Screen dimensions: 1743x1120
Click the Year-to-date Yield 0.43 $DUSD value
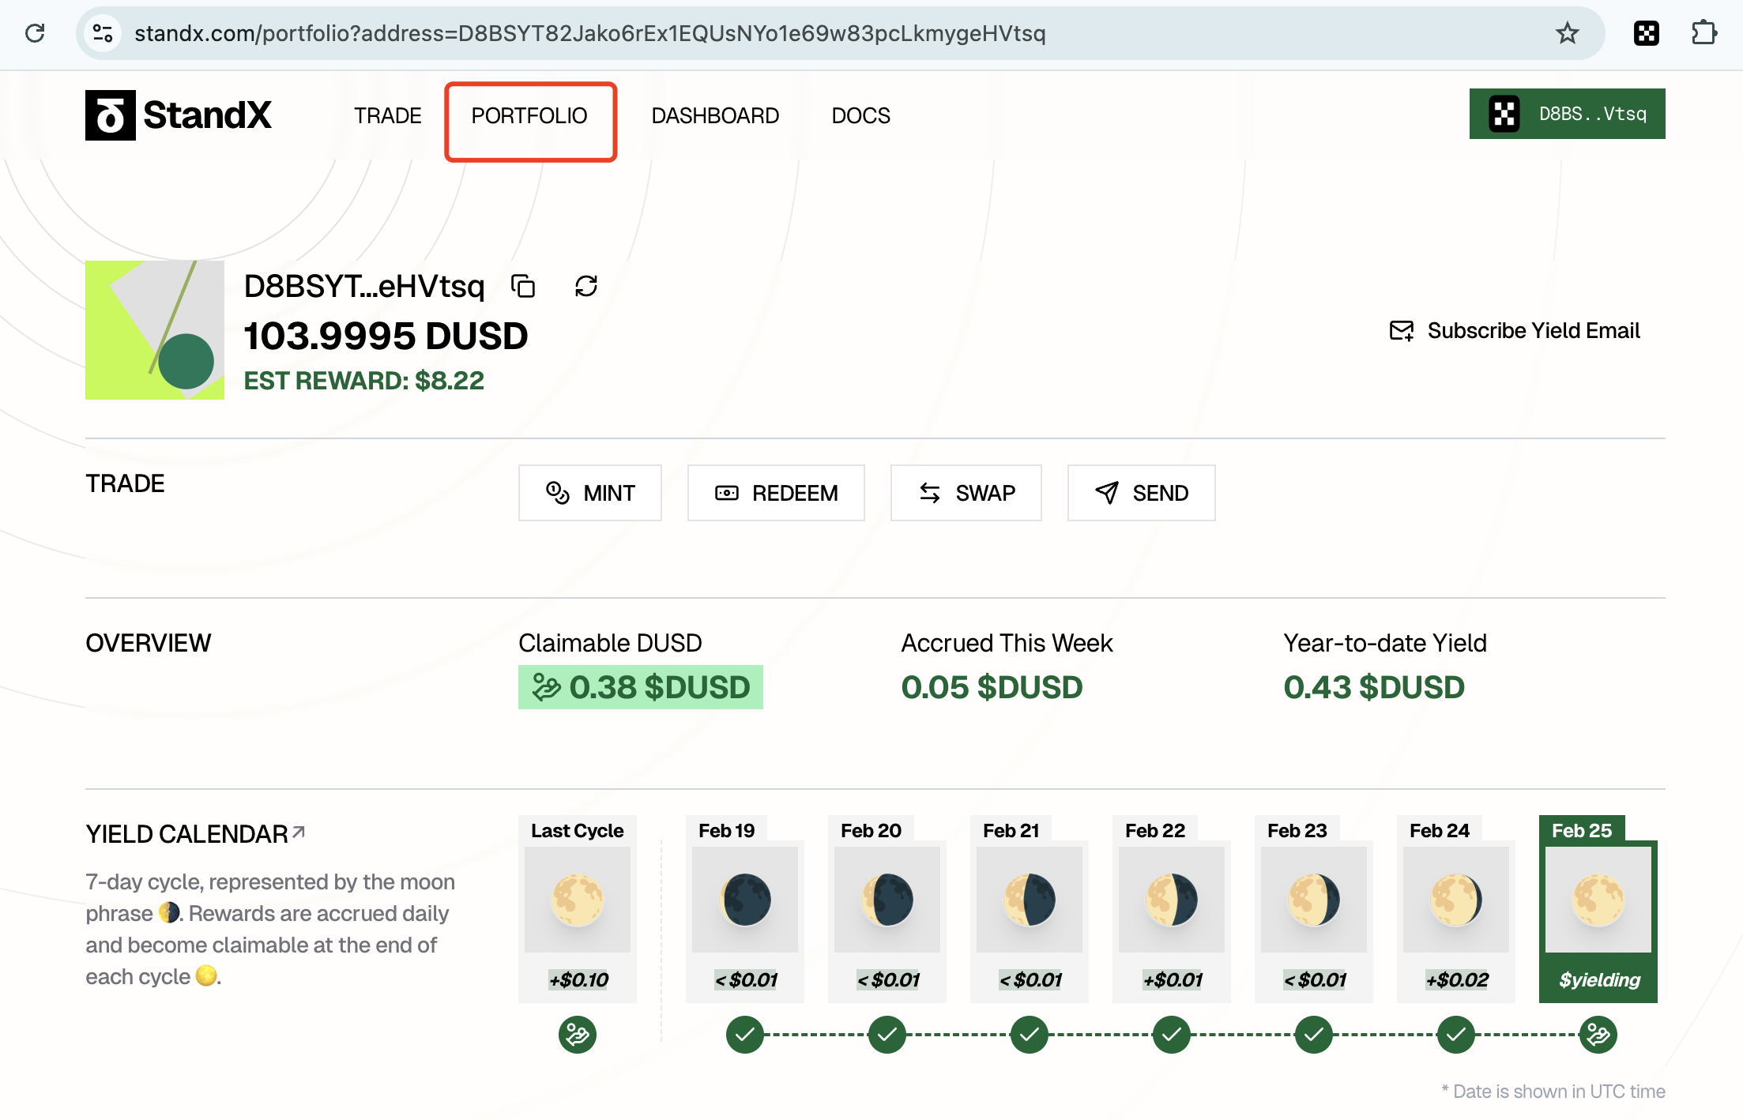click(x=1374, y=687)
